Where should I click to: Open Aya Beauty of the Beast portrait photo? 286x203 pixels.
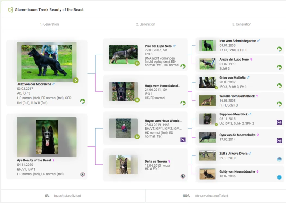(47, 137)
